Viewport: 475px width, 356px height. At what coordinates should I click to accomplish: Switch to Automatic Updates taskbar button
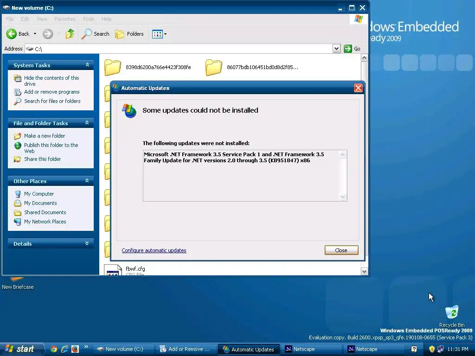pyautogui.click(x=249, y=349)
